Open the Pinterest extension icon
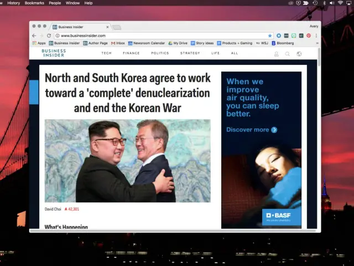The image size is (354, 266). click(309, 35)
